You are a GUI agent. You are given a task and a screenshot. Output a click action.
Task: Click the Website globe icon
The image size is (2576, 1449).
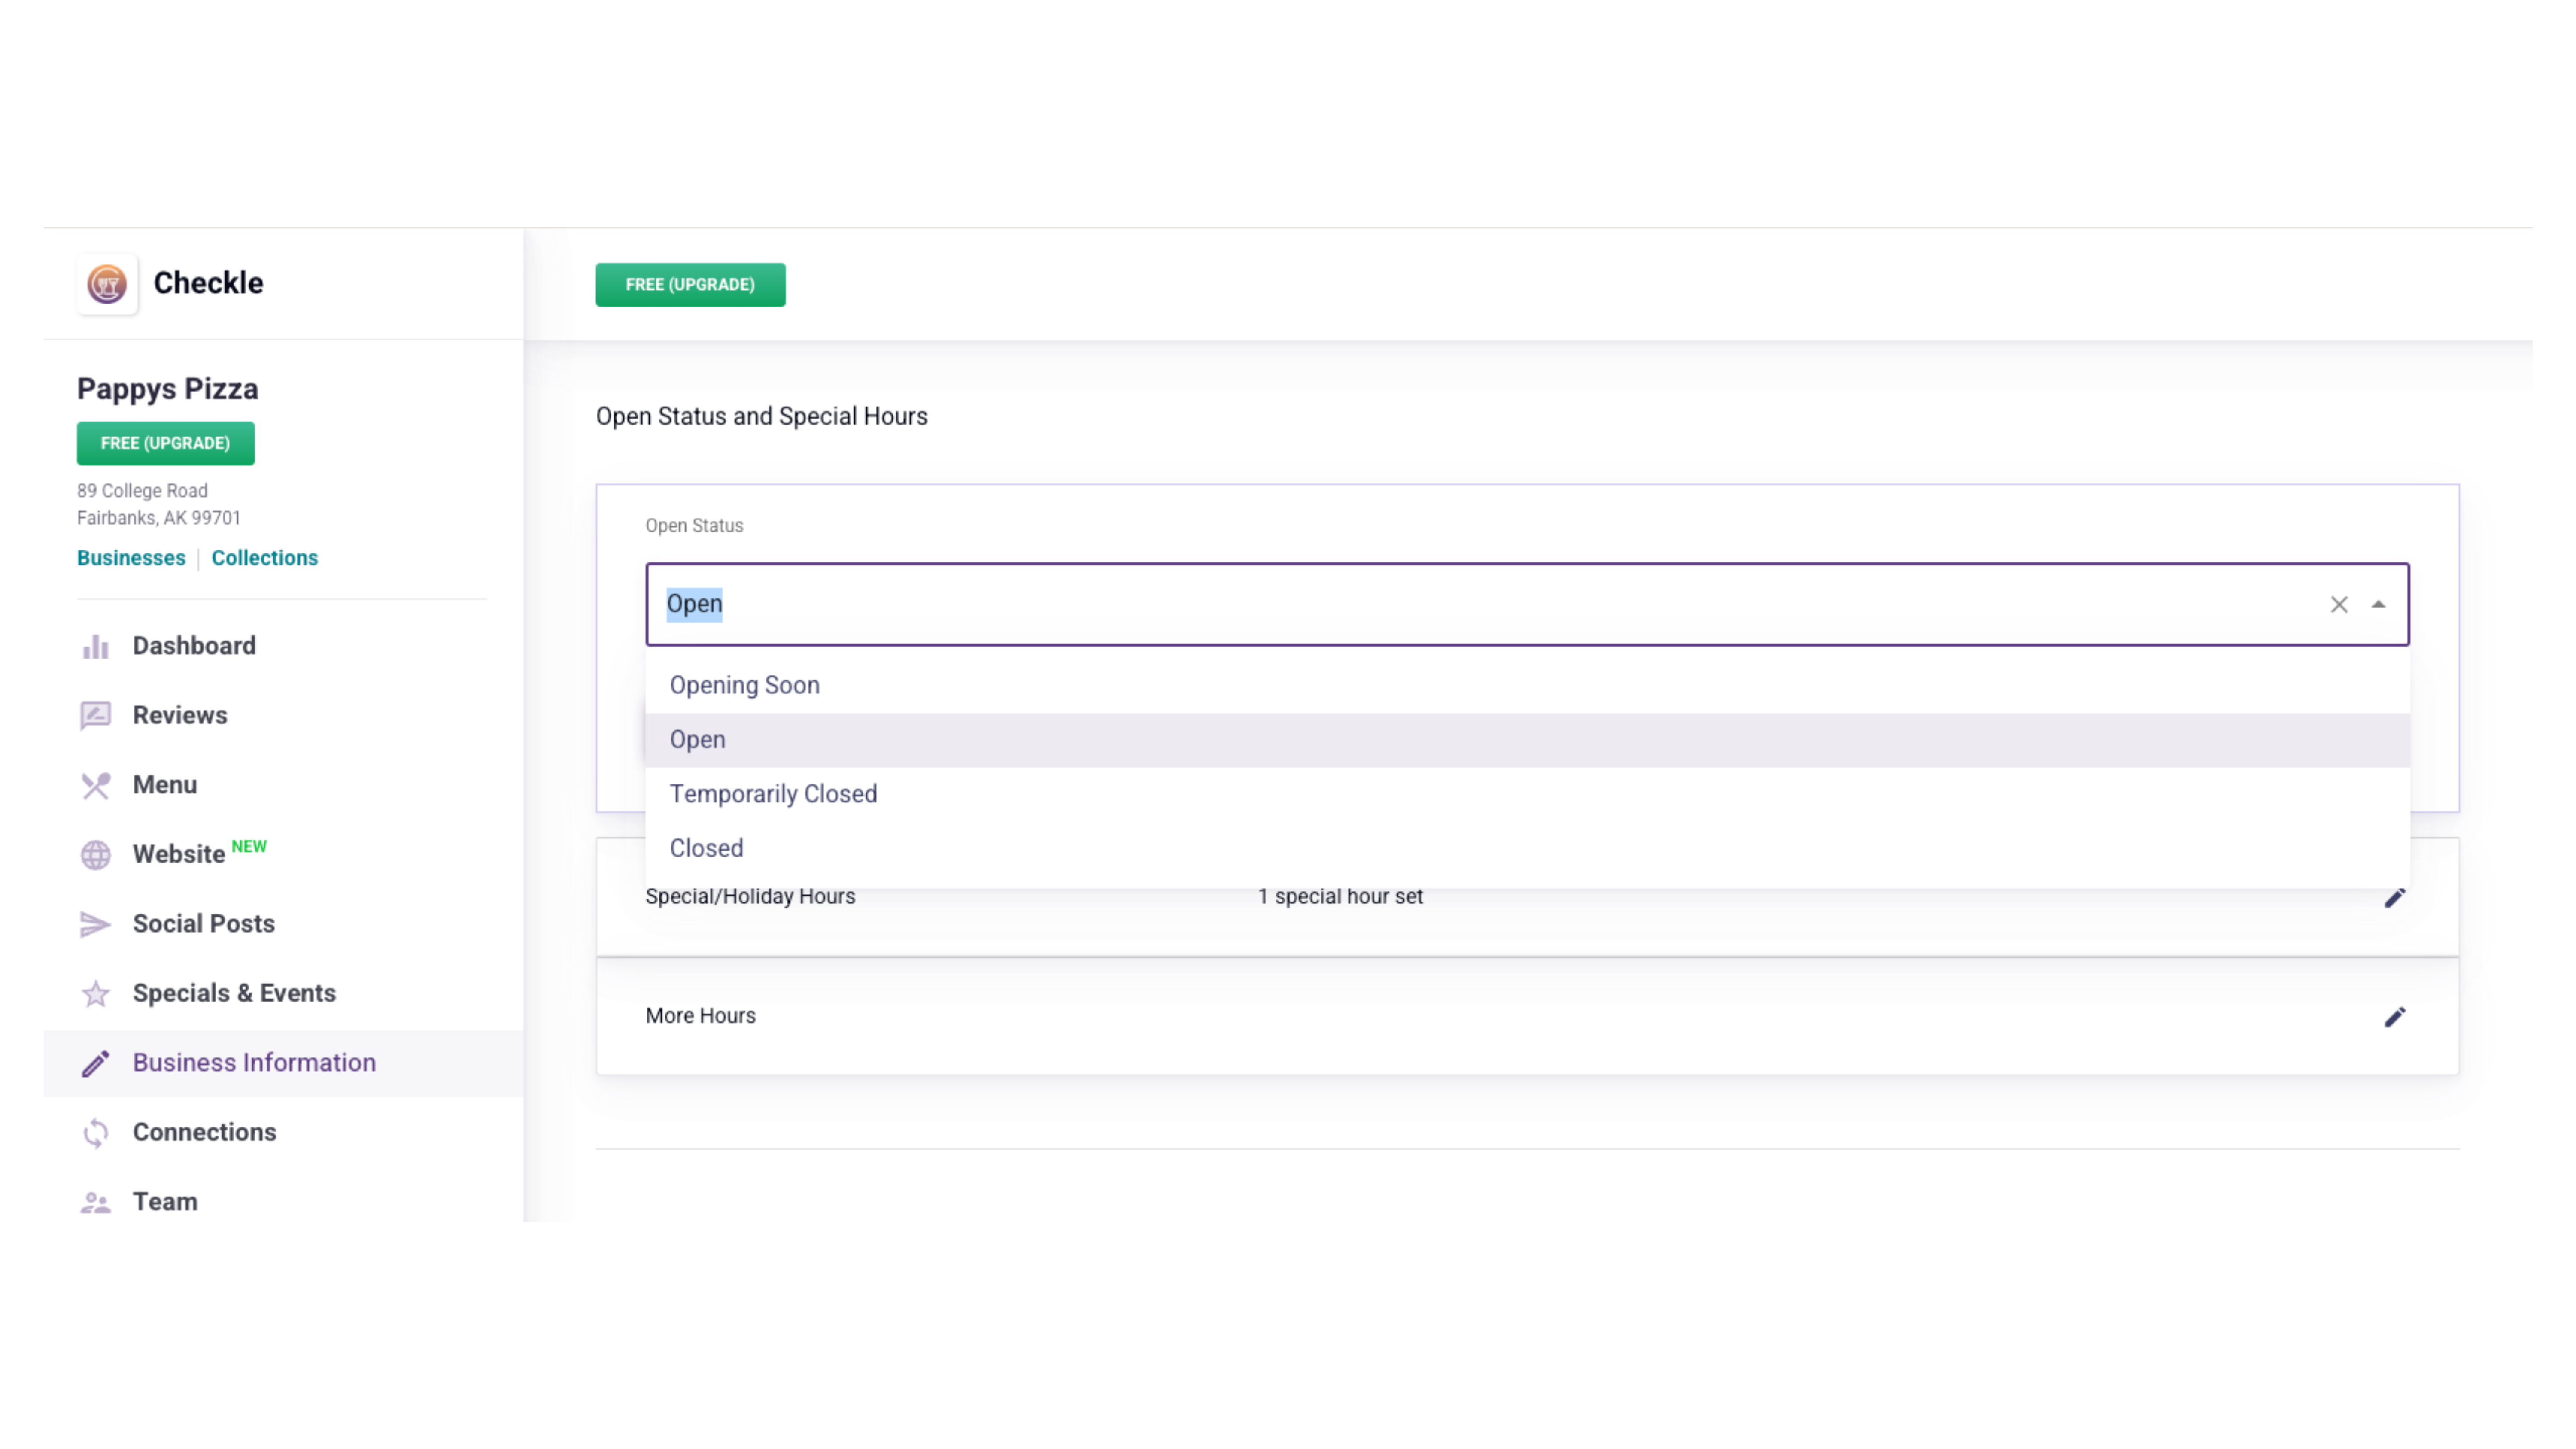pos(96,855)
